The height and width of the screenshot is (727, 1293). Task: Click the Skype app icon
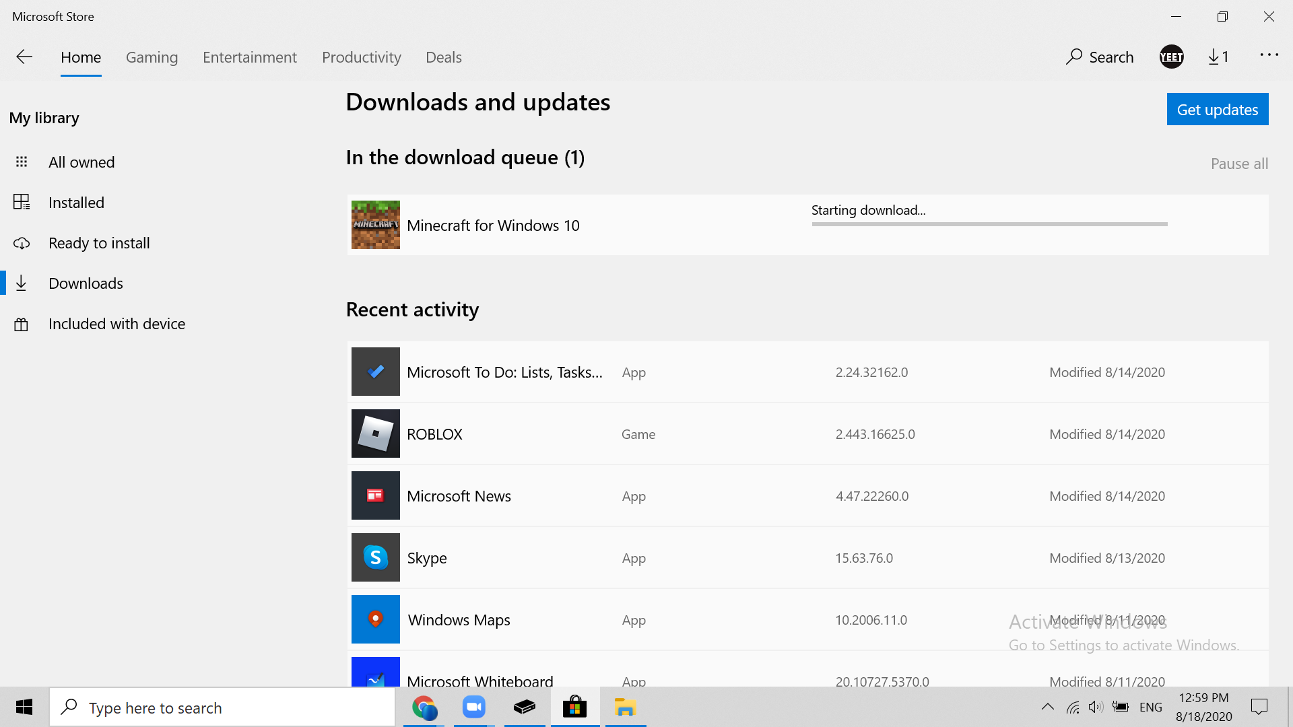click(375, 557)
